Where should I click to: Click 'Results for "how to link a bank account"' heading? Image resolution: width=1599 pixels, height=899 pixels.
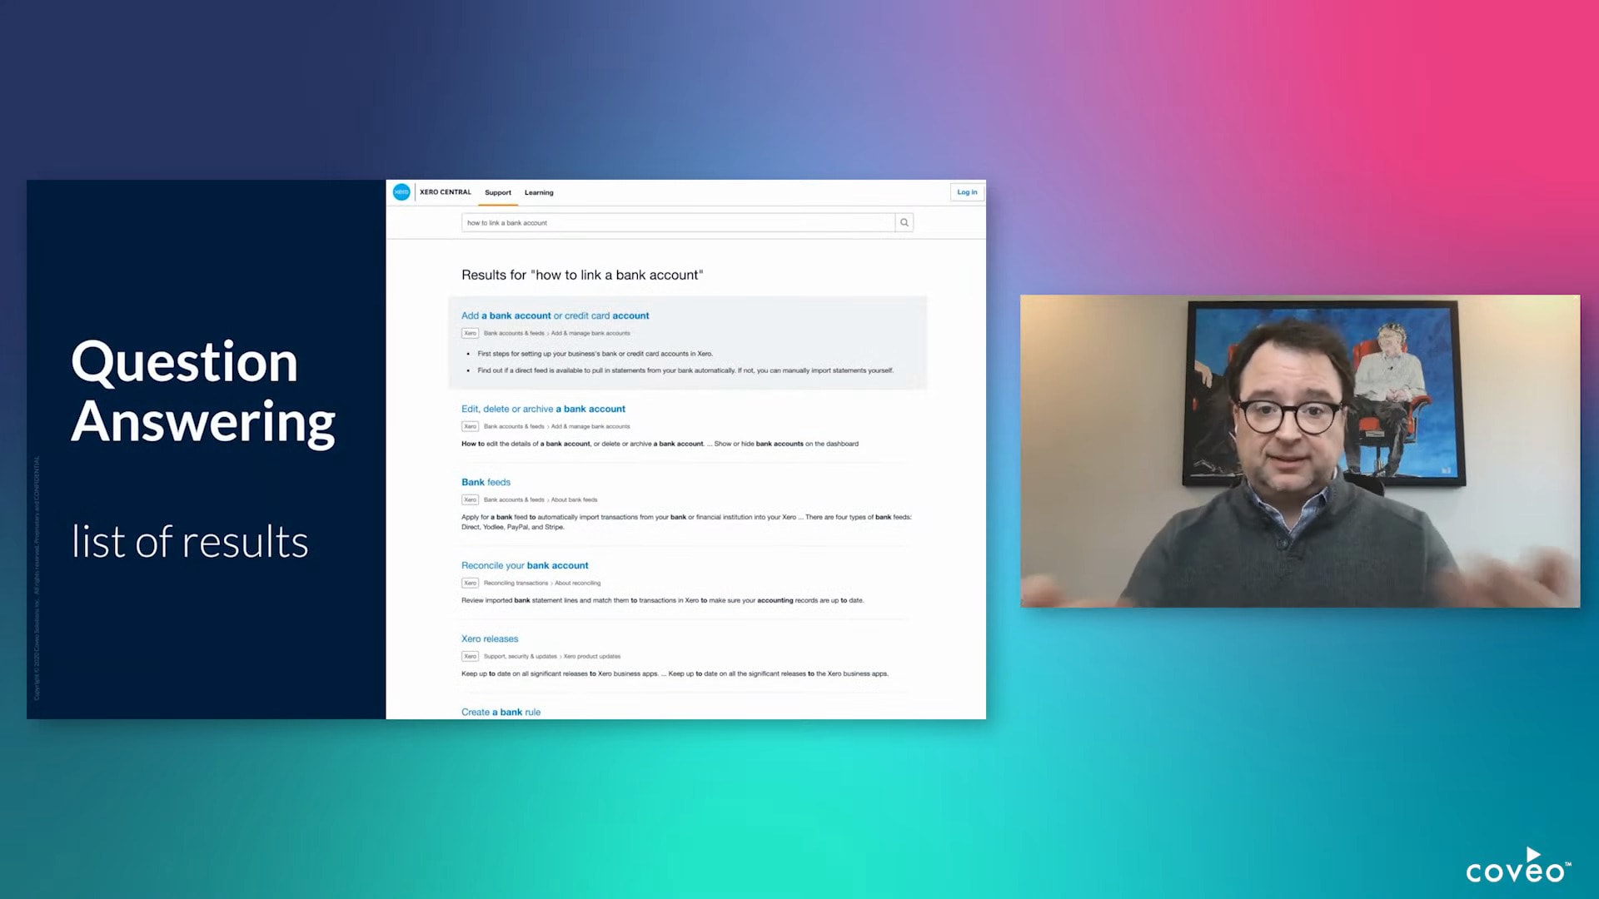point(582,275)
